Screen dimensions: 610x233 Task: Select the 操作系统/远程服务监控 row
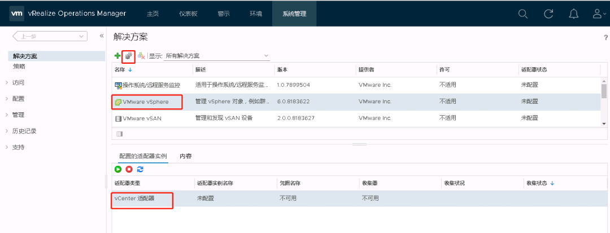[x=356, y=85]
